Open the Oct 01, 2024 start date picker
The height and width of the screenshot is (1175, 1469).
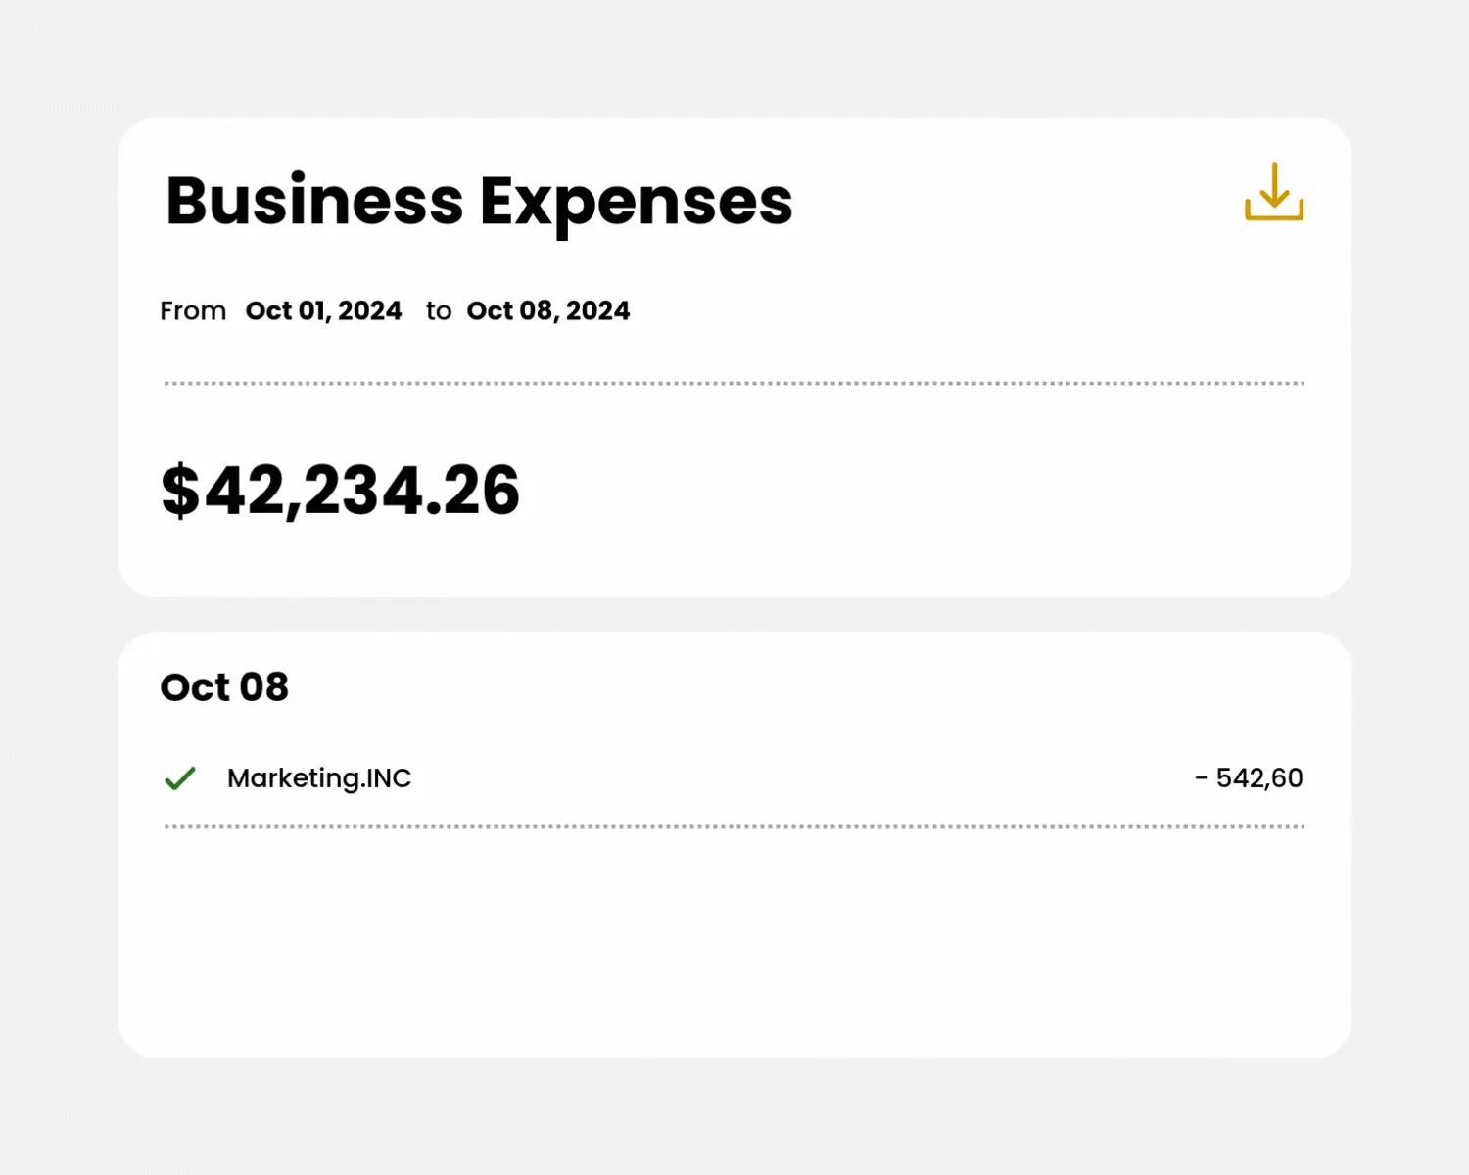323,310
